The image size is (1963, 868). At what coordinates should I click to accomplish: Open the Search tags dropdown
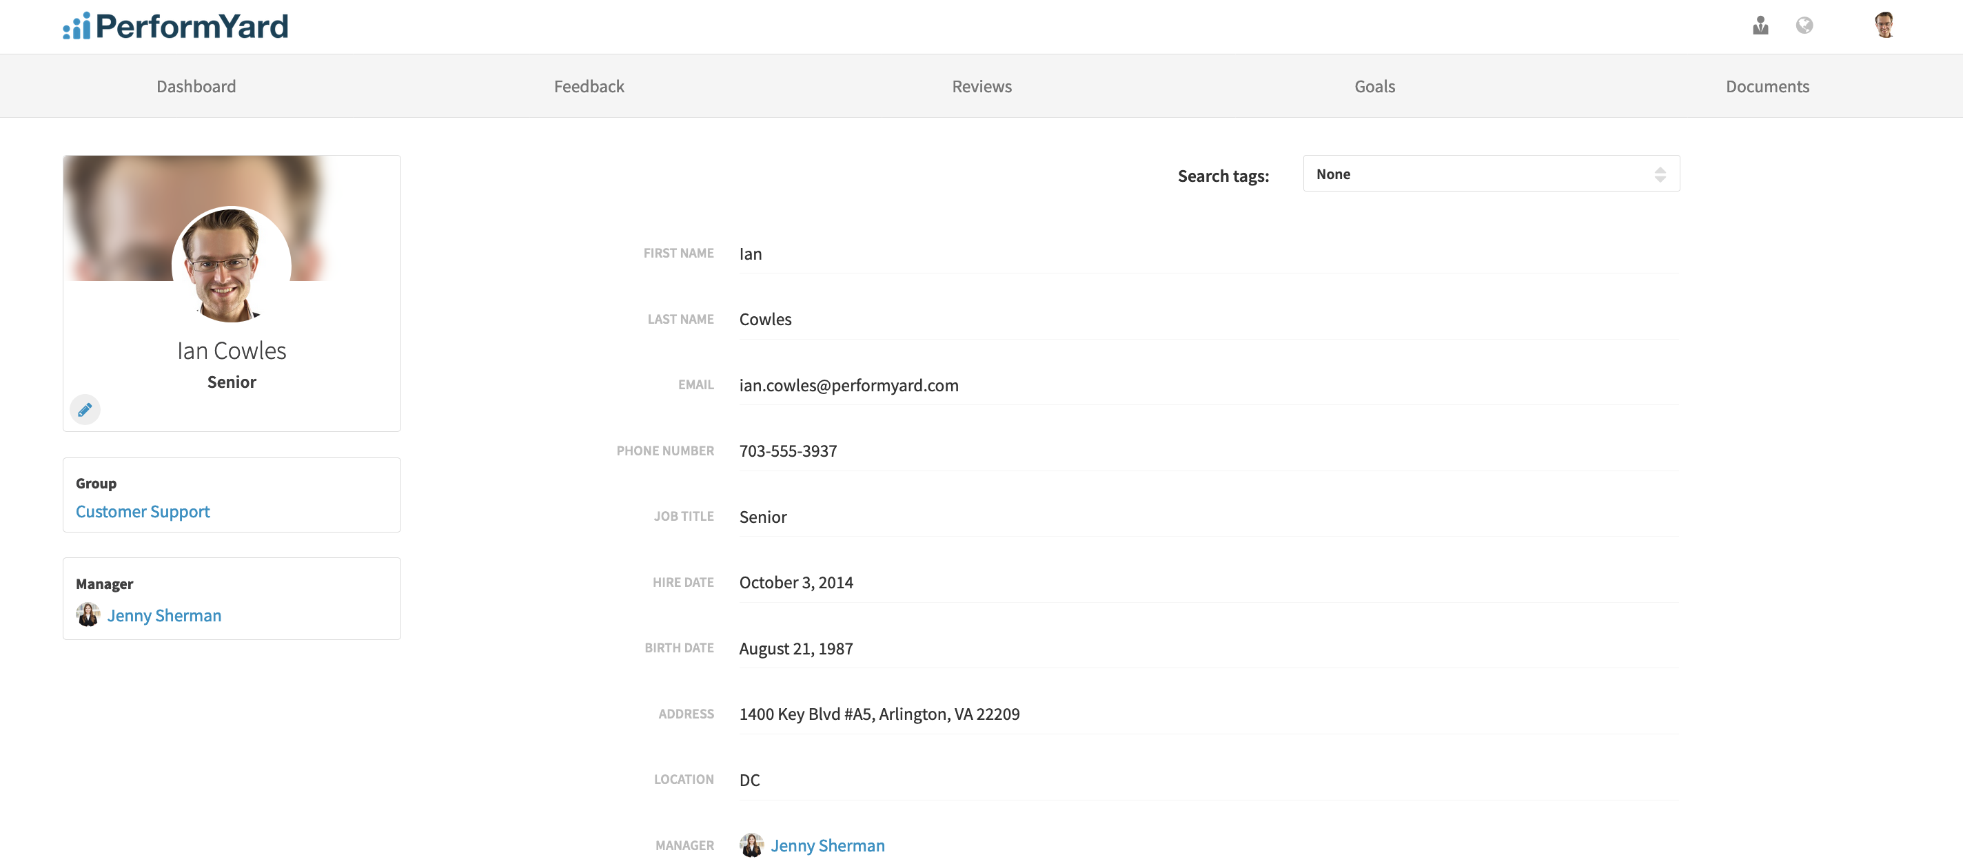click(x=1478, y=174)
